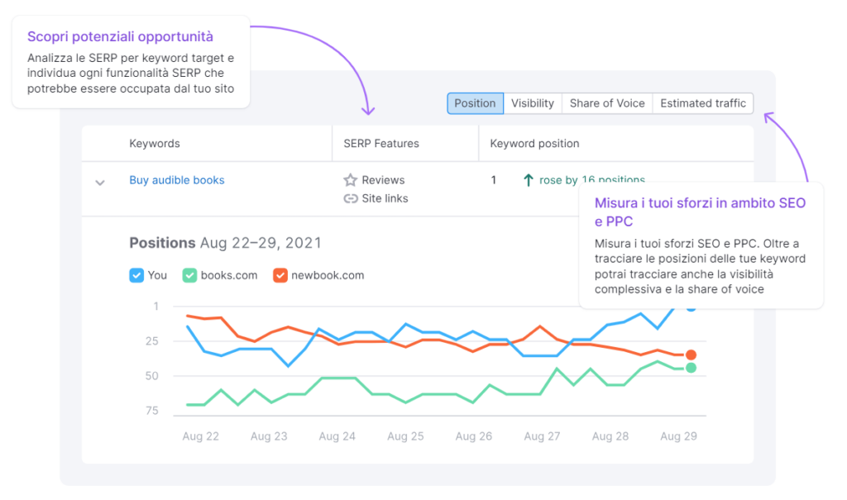
Task: Click the Keywords column header
Action: pos(155,143)
